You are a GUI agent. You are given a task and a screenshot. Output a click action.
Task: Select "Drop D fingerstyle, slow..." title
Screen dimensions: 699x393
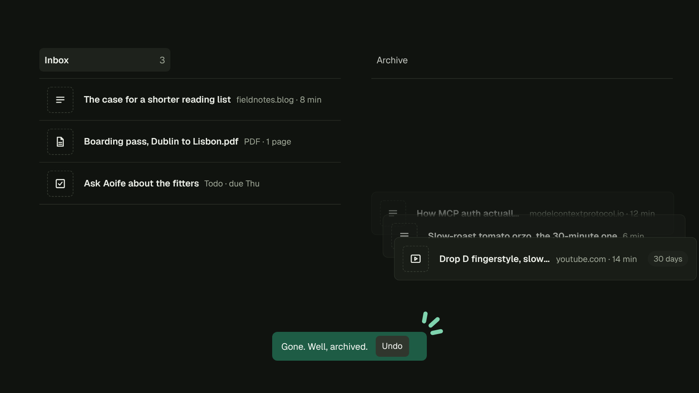tap(494, 259)
